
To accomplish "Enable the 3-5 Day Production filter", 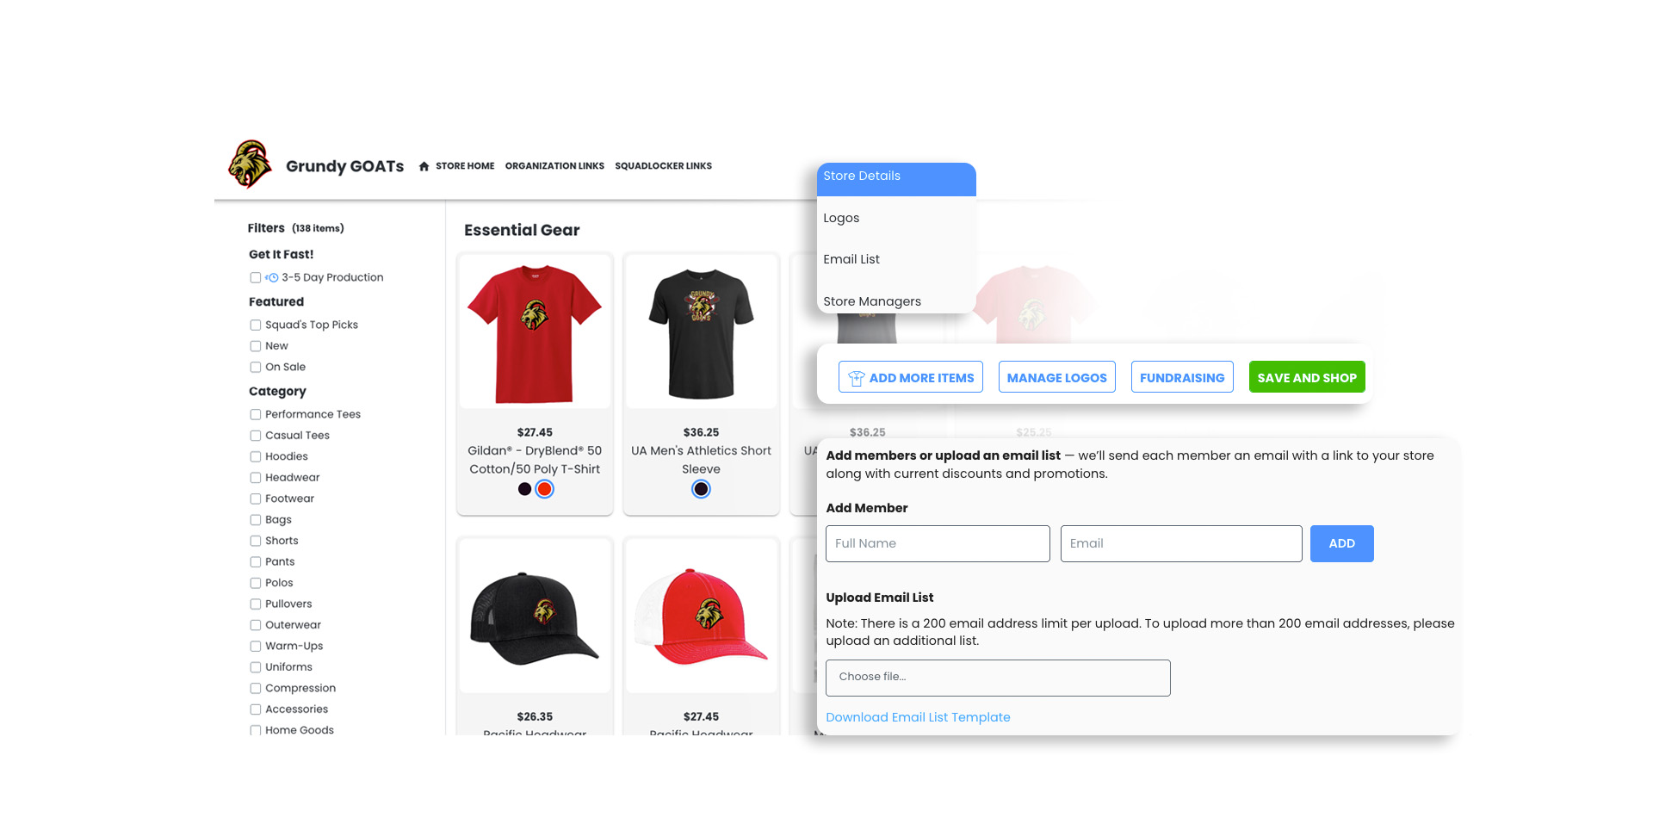I will (255, 277).
